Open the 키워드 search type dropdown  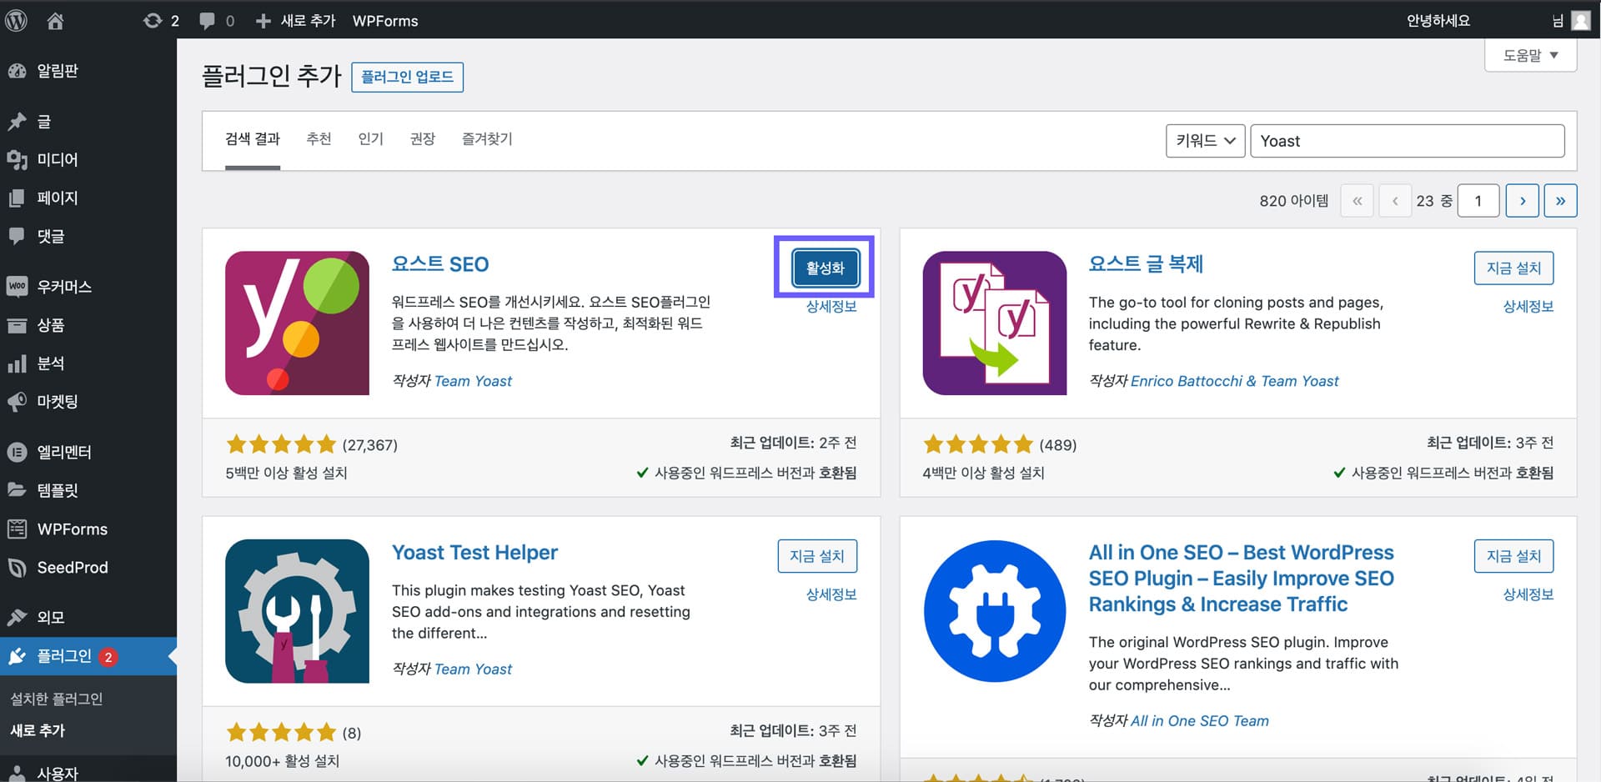[x=1205, y=141]
